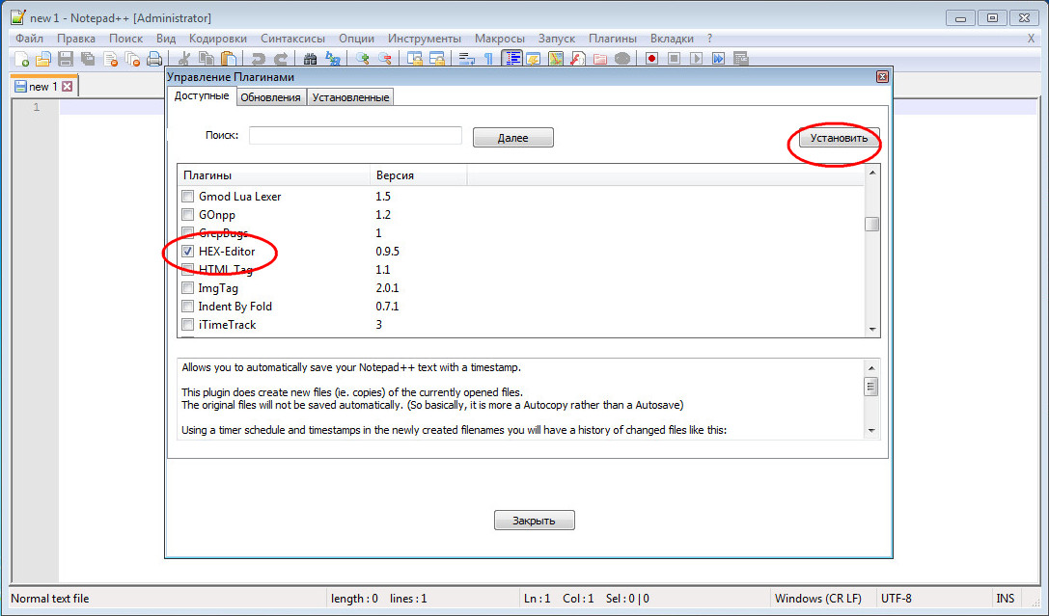Viewport: 1049px width, 616px height.
Task: Click the Print toolbar icon
Action: click(x=154, y=59)
